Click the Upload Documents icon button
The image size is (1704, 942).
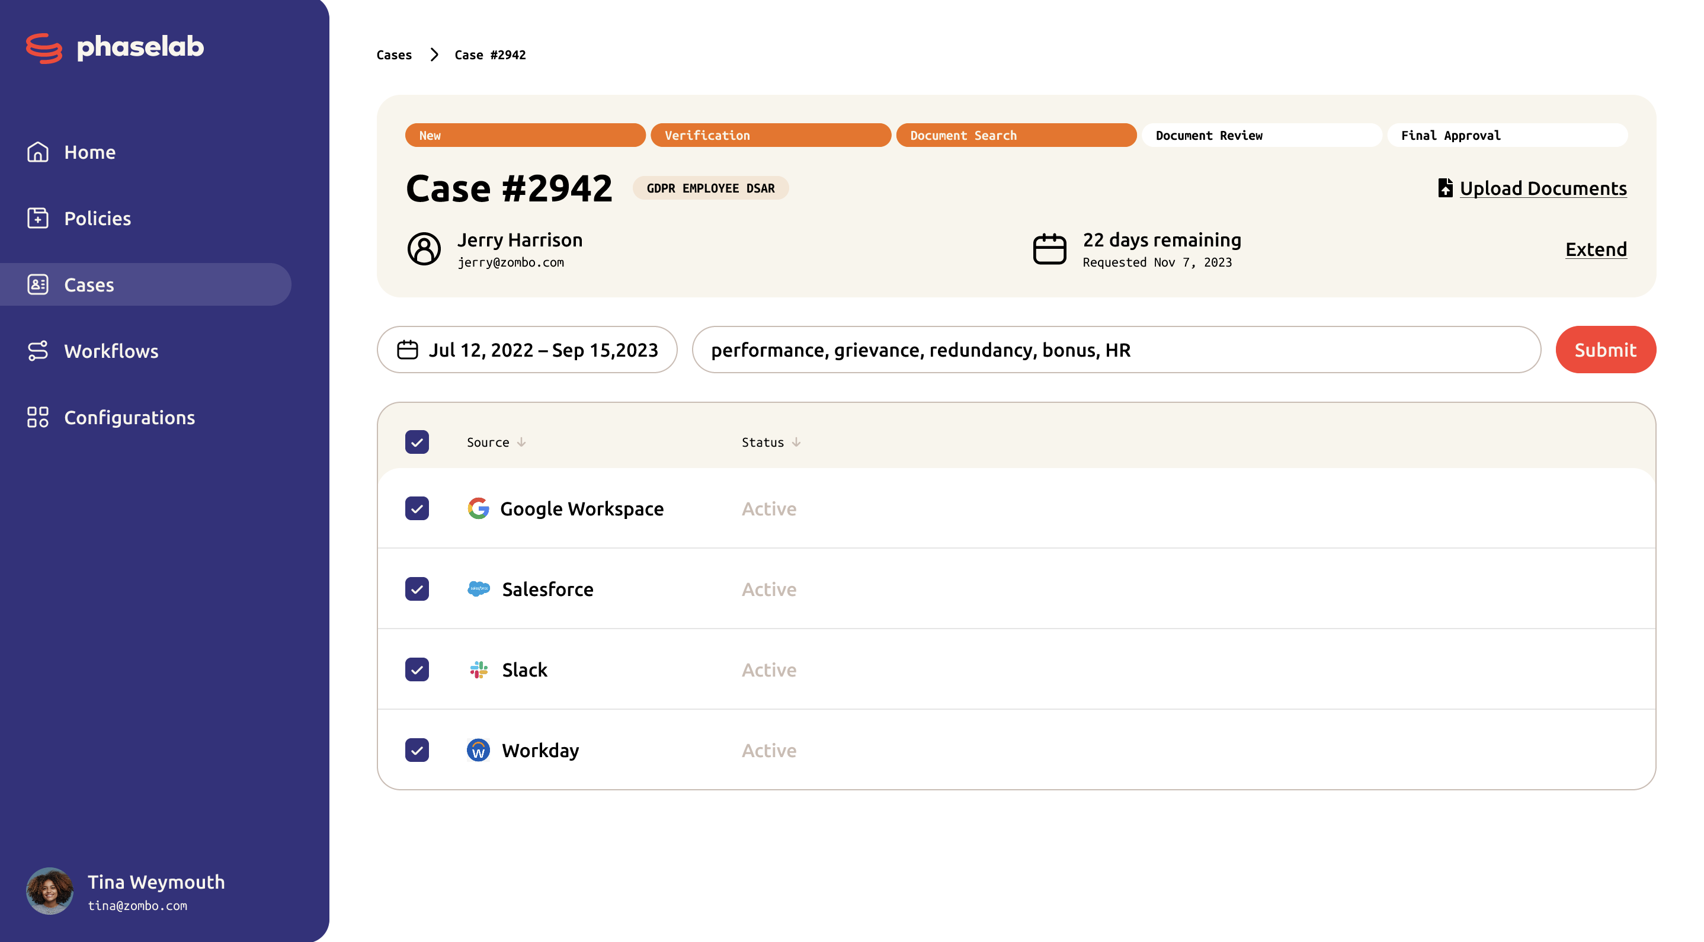(1444, 187)
